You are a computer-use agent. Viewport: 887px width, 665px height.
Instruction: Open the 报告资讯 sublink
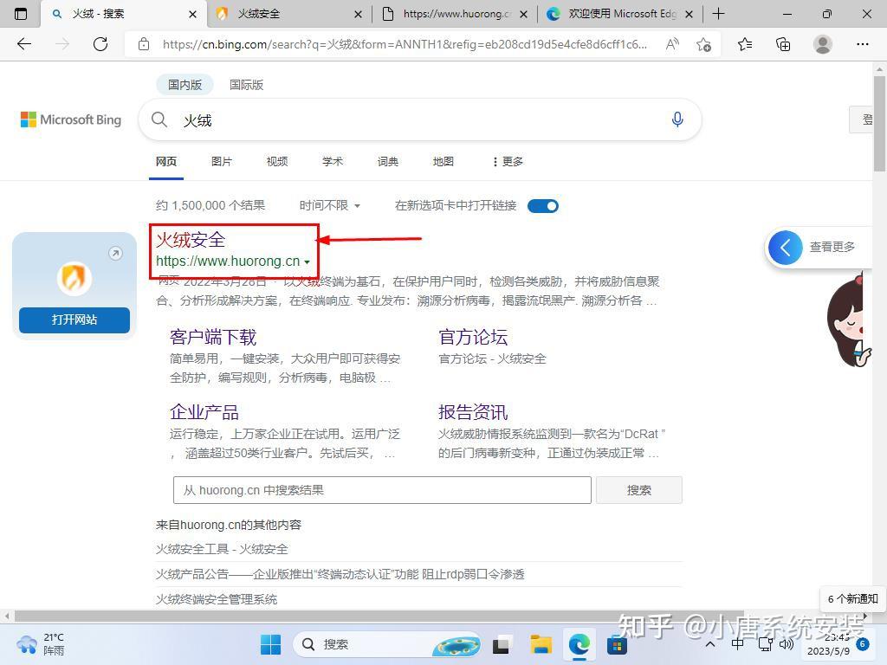tap(473, 412)
